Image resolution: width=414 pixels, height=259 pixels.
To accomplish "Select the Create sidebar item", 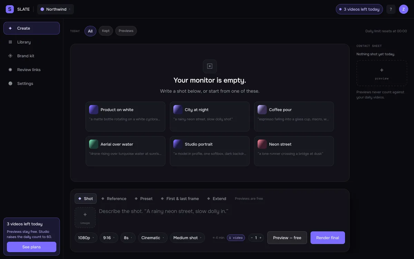I will point(31,28).
